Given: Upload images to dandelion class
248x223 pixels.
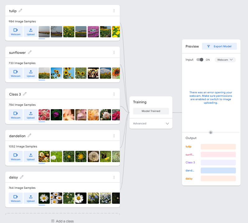Looking at the screenshot, I should [31, 157].
